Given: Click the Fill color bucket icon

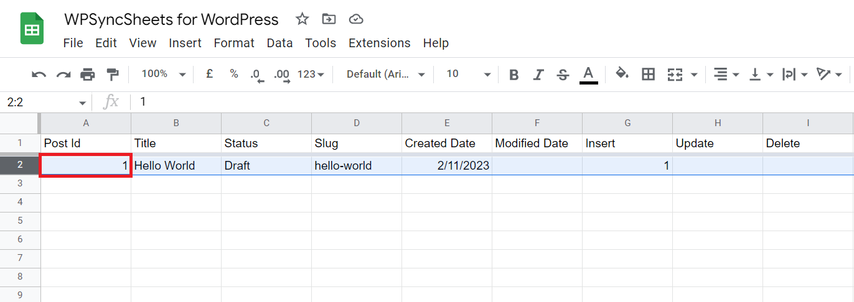Looking at the screenshot, I should click(622, 74).
